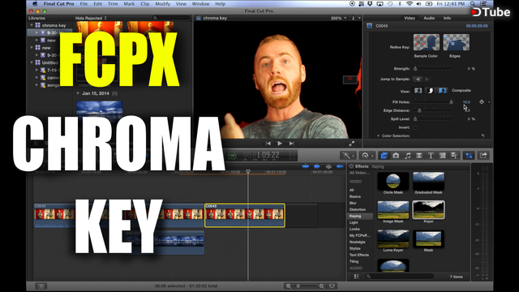Reset Keyer parameters curved arrow

point(483,135)
